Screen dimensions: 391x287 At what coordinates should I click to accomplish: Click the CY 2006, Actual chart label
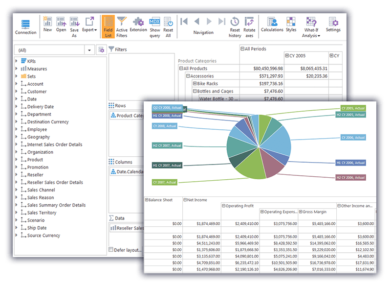[353, 138]
